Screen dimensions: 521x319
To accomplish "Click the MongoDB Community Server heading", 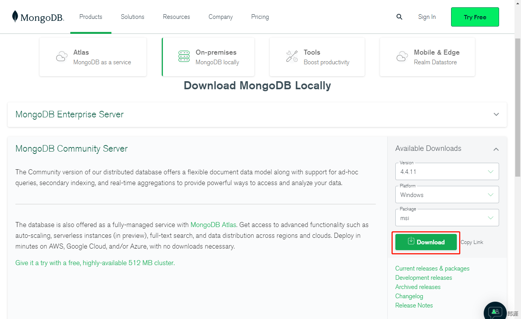I will pyautogui.click(x=71, y=149).
